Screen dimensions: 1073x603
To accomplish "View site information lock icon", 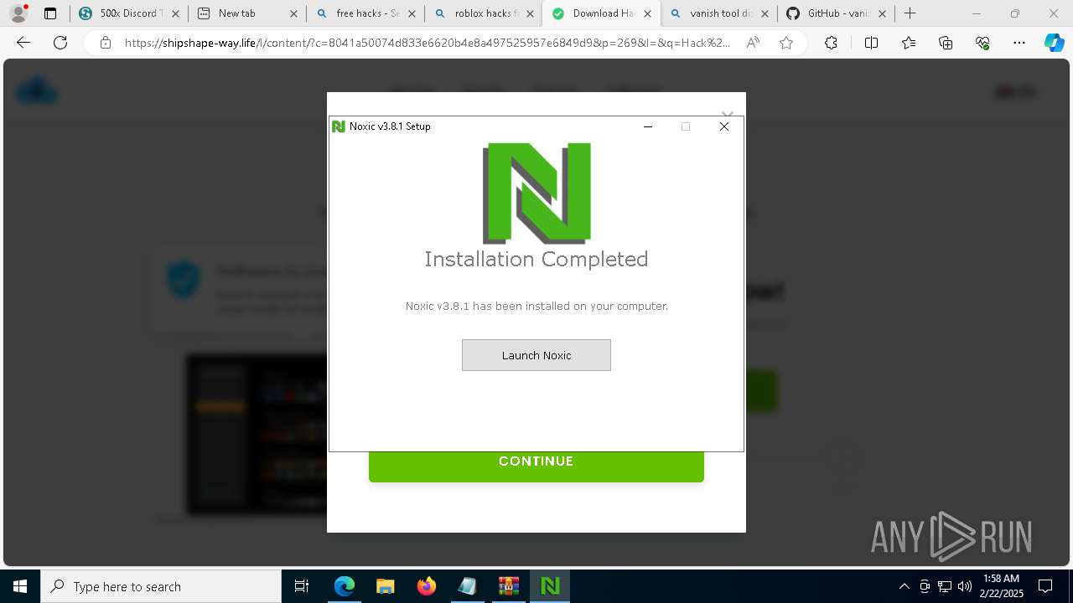I will tap(106, 43).
